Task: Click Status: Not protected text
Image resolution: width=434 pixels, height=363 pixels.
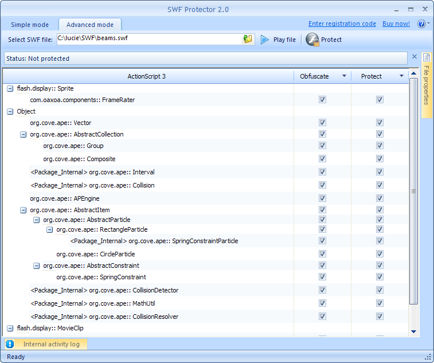Action: 38,58
